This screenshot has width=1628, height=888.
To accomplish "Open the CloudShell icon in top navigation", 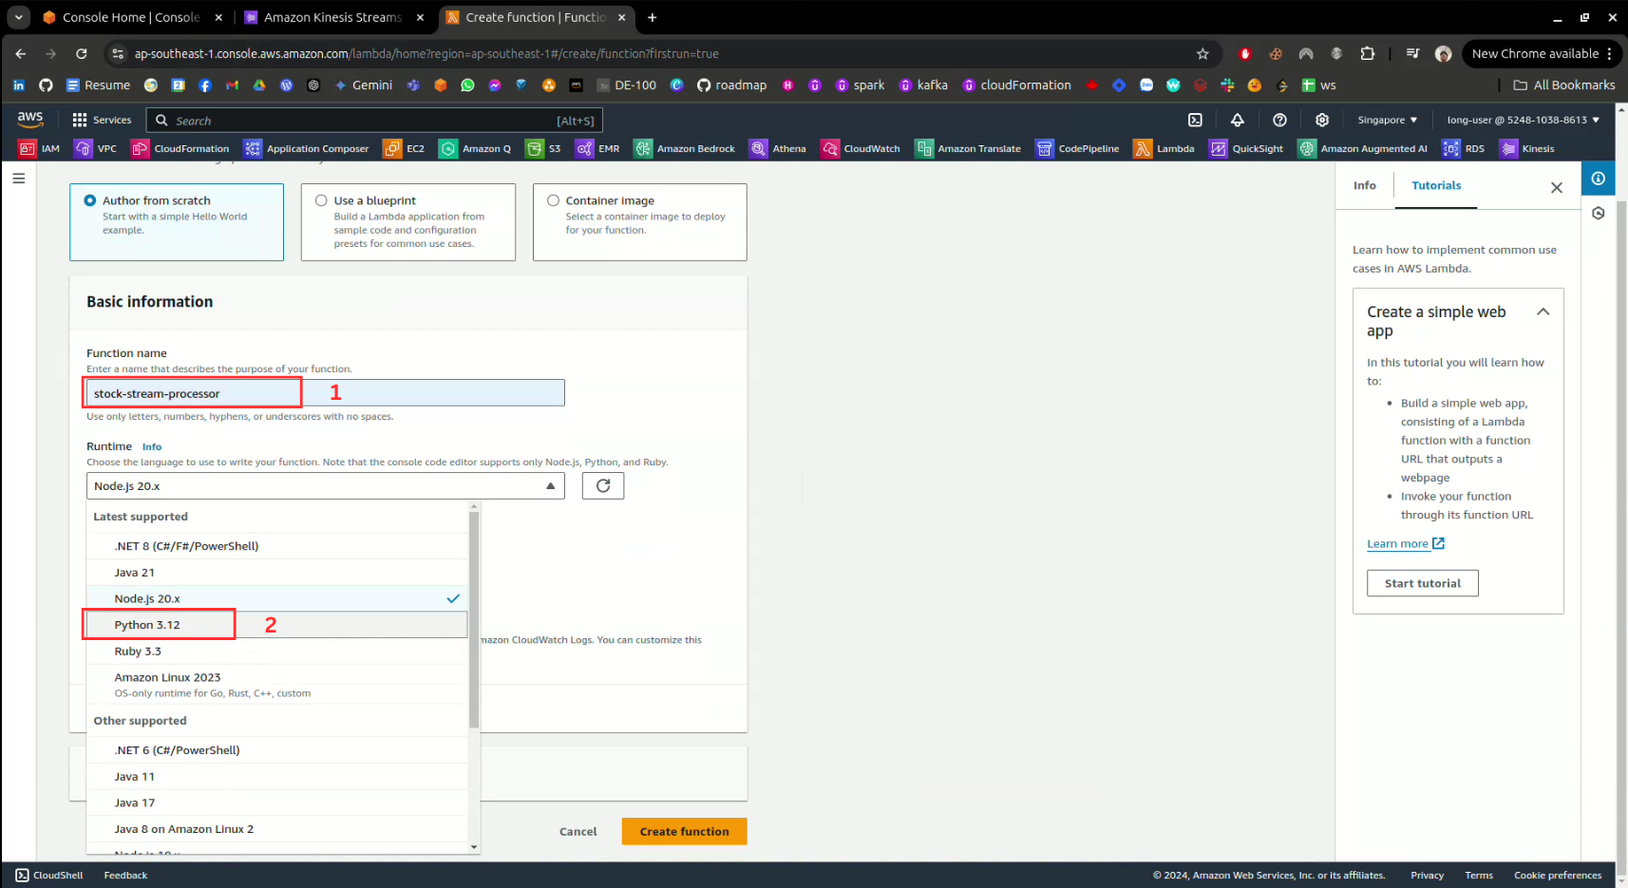I will (1195, 120).
